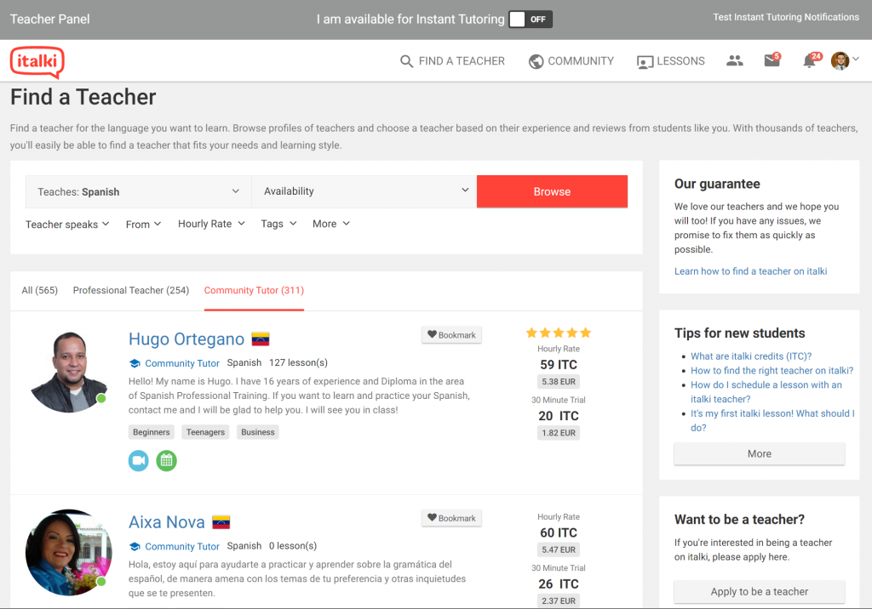Open the contacts people icon

tap(734, 60)
